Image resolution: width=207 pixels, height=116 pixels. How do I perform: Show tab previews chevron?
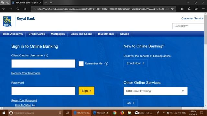[51, 3]
